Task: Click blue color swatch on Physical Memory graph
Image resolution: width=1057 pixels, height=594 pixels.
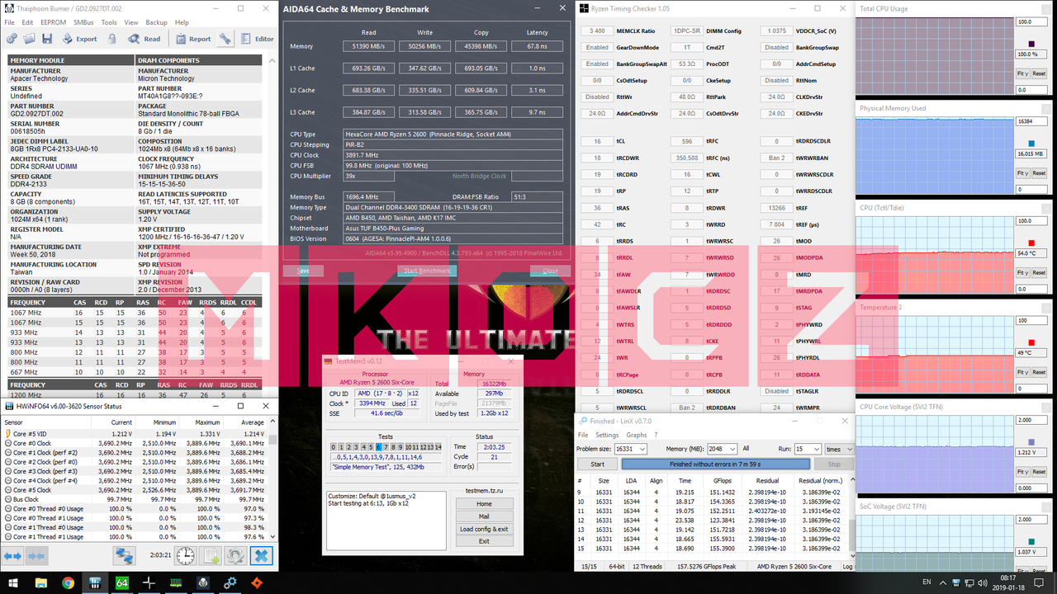Action: point(1031,143)
